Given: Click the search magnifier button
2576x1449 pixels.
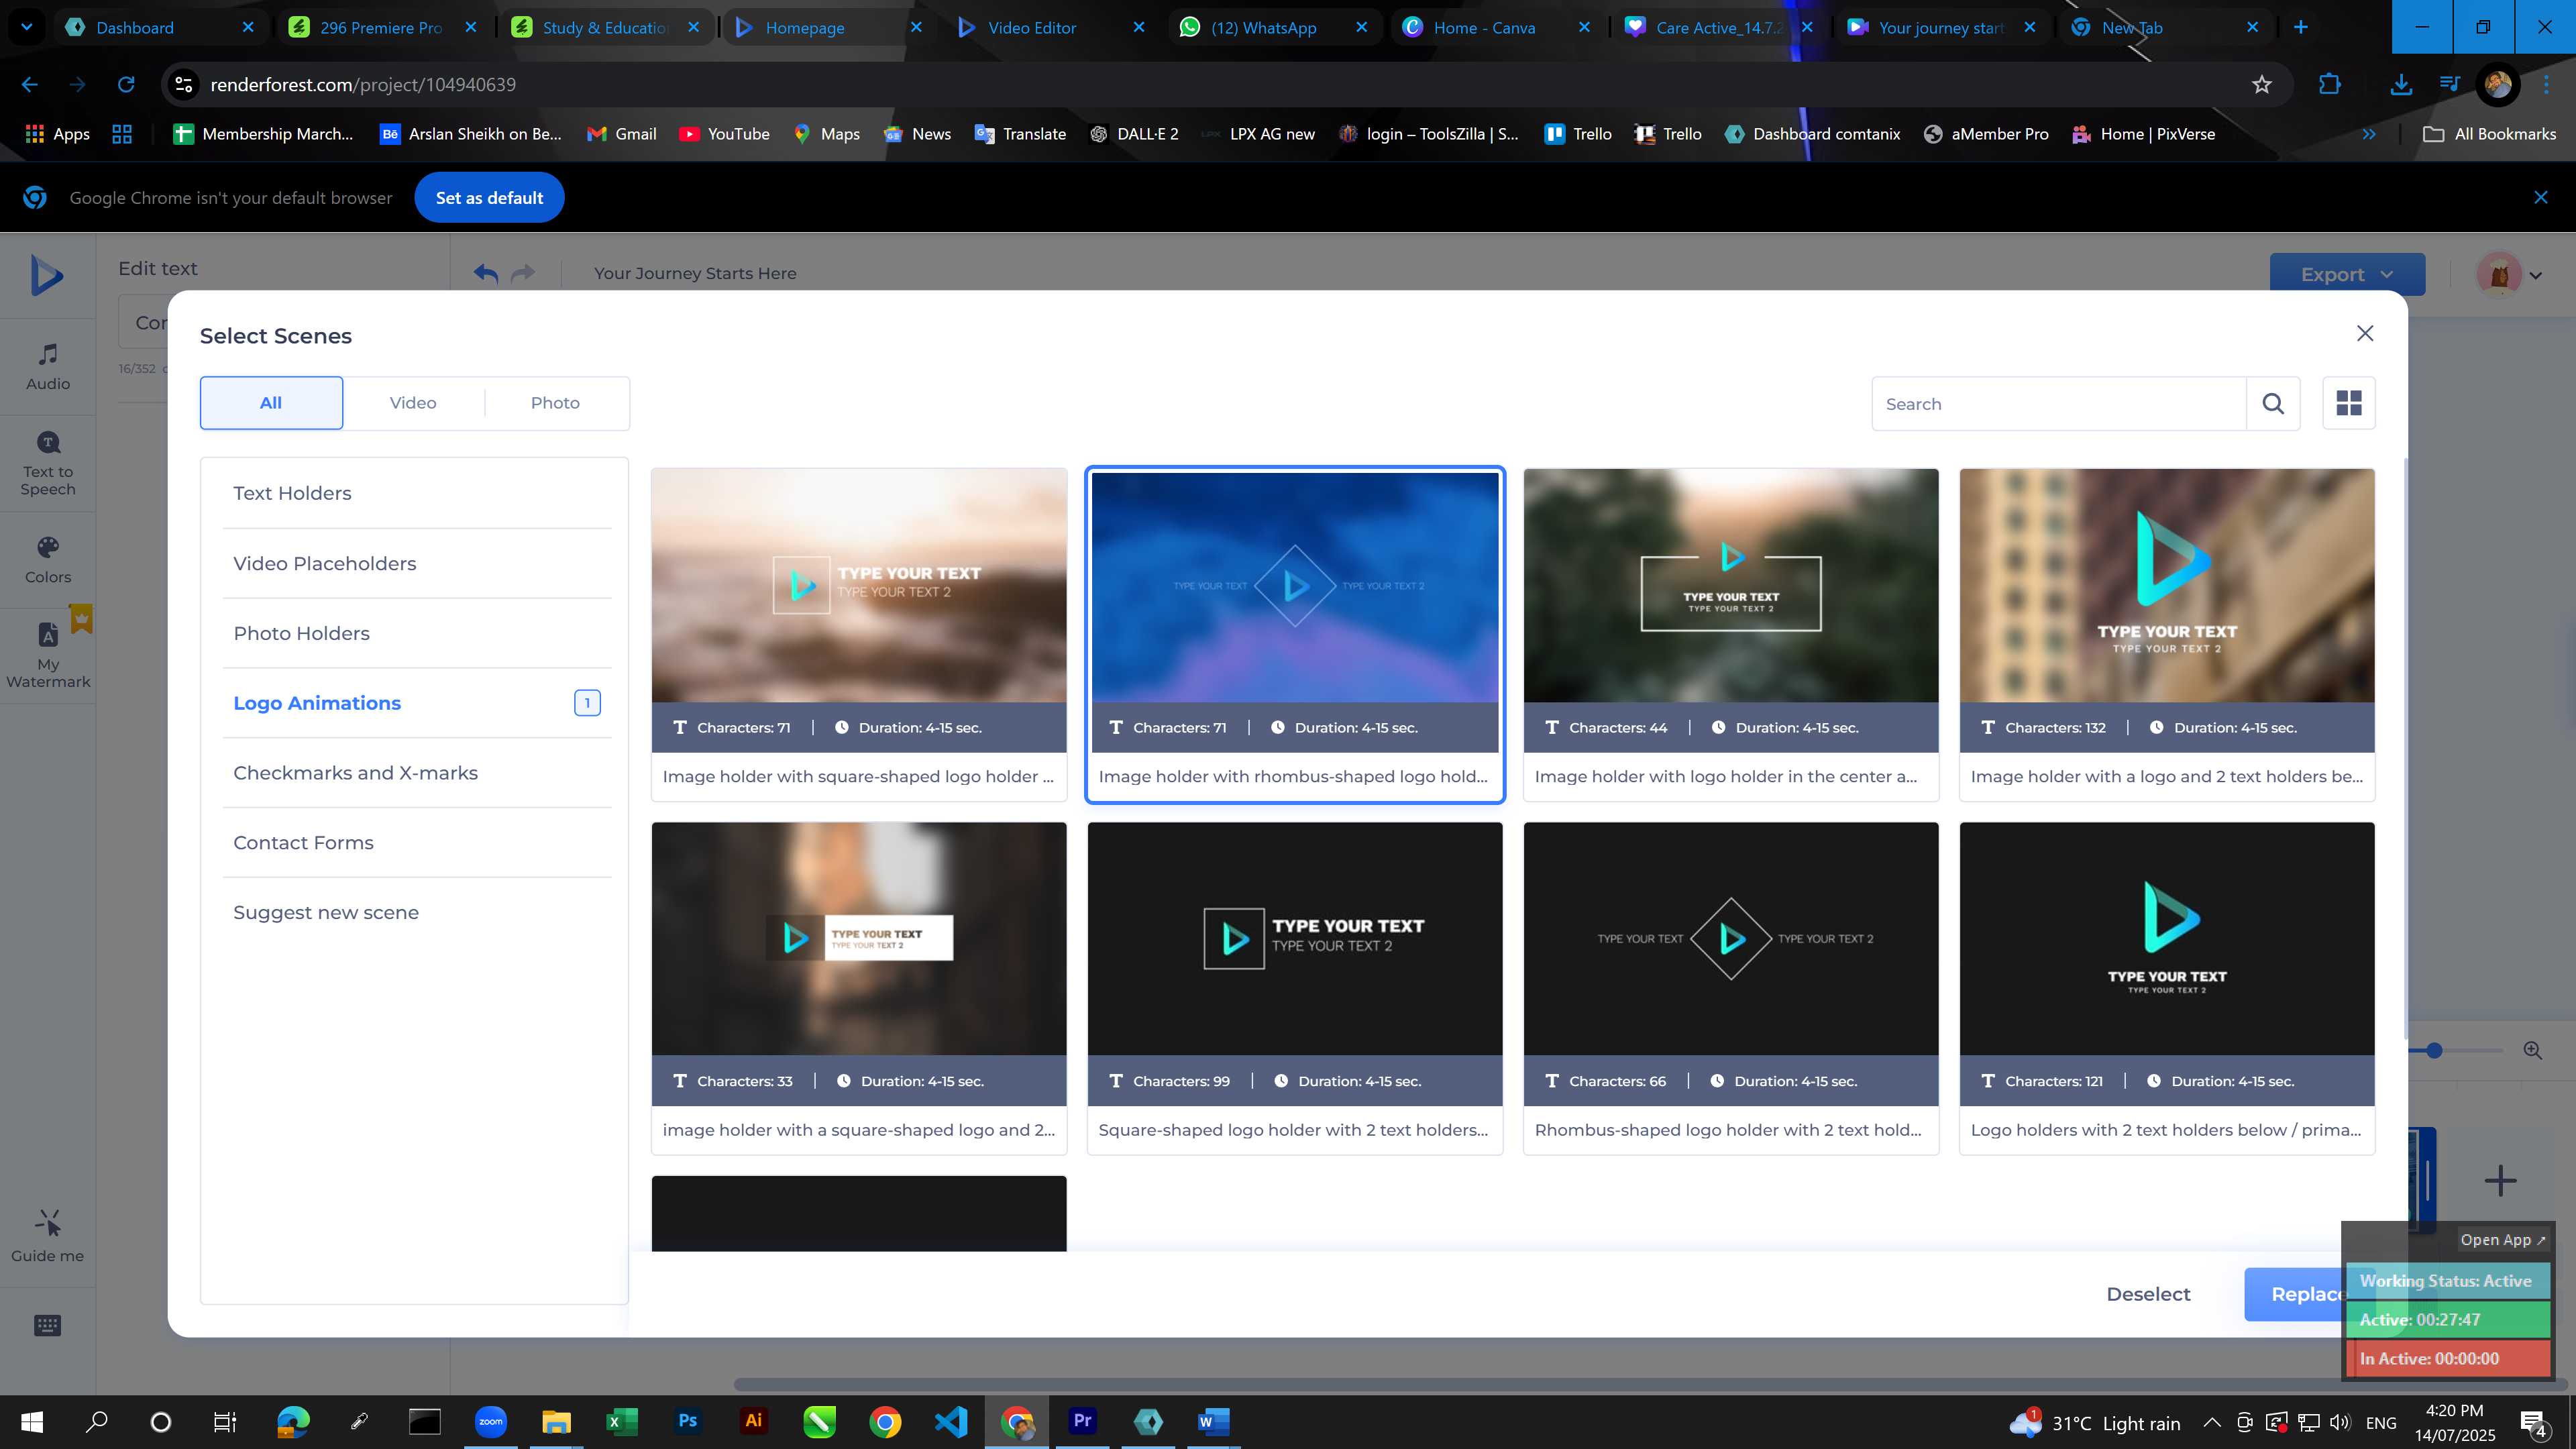Looking at the screenshot, I should click(x=2273, y=404).
